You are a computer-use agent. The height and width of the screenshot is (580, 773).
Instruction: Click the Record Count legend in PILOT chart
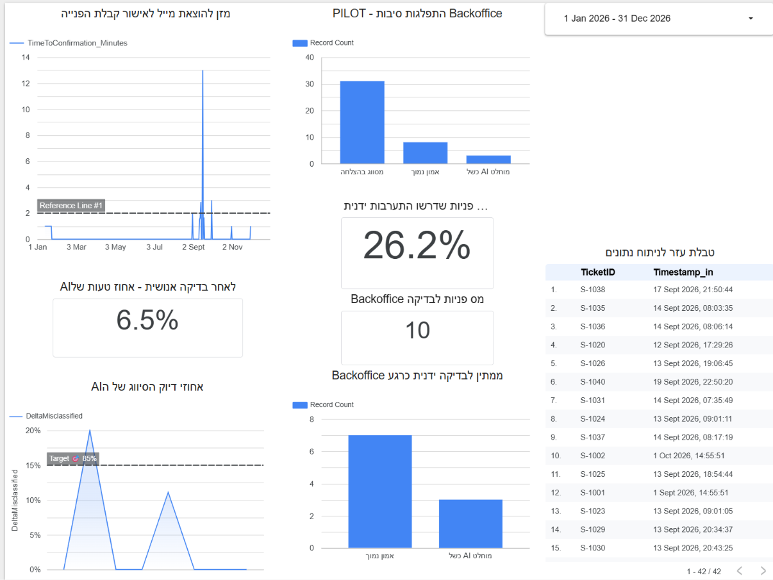point(323,43)
